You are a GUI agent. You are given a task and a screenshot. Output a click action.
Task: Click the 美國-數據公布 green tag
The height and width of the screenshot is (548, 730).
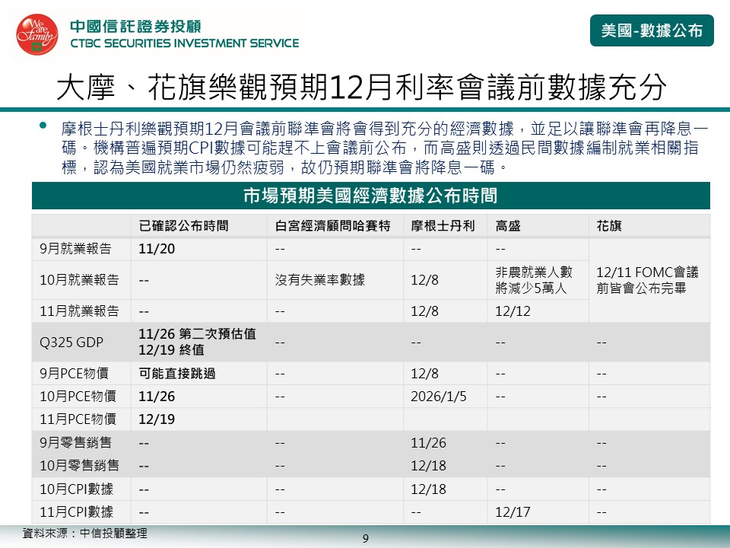652,30
